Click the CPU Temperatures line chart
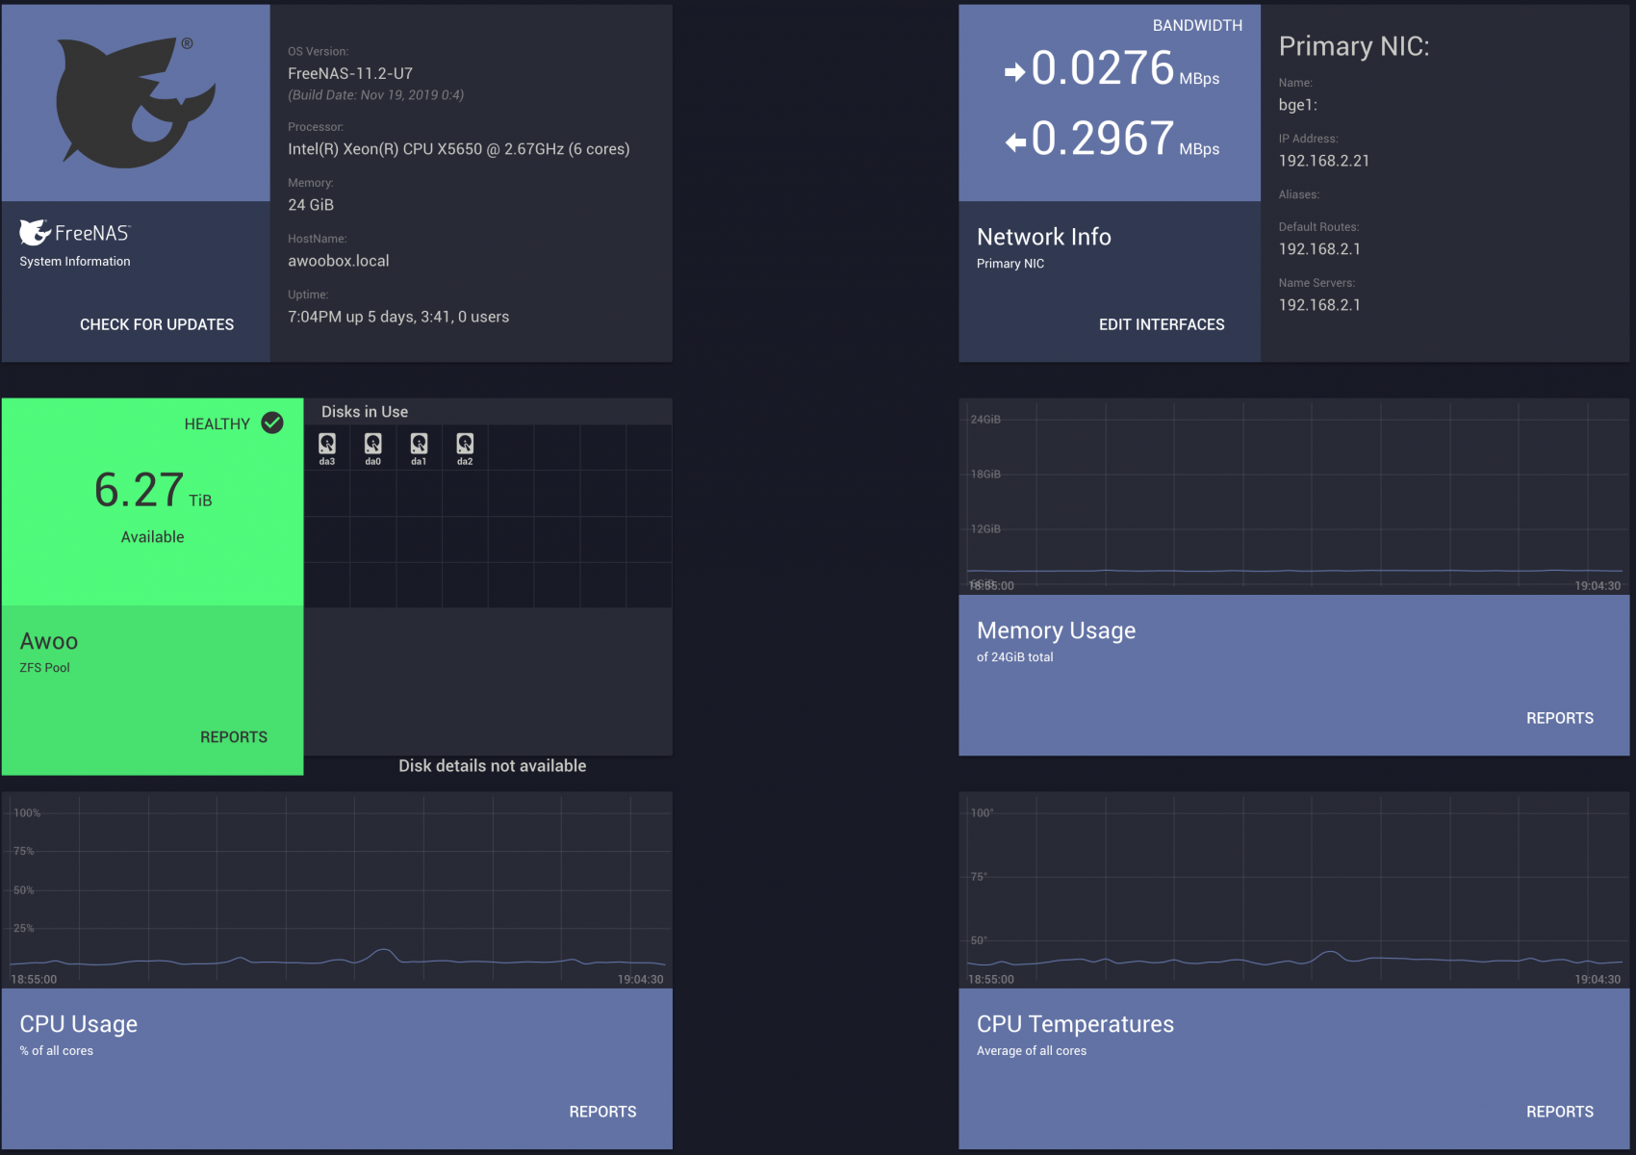 tap(1294, 890)
